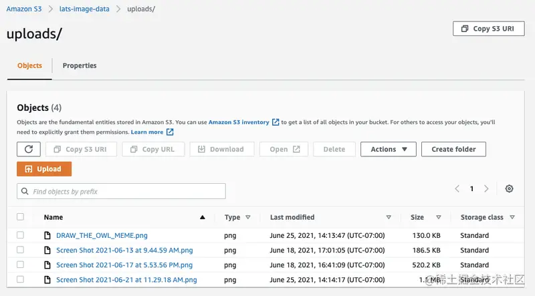The width and height of the screenshot is (535, 296).
Task: Click toolbar Copy S3 URI button
Action: tap(81, 149)
